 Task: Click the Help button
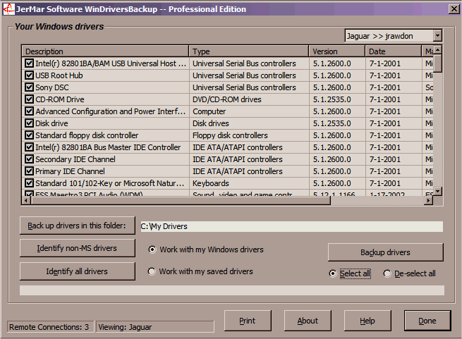pyautogui.click(x=367, y=321)
